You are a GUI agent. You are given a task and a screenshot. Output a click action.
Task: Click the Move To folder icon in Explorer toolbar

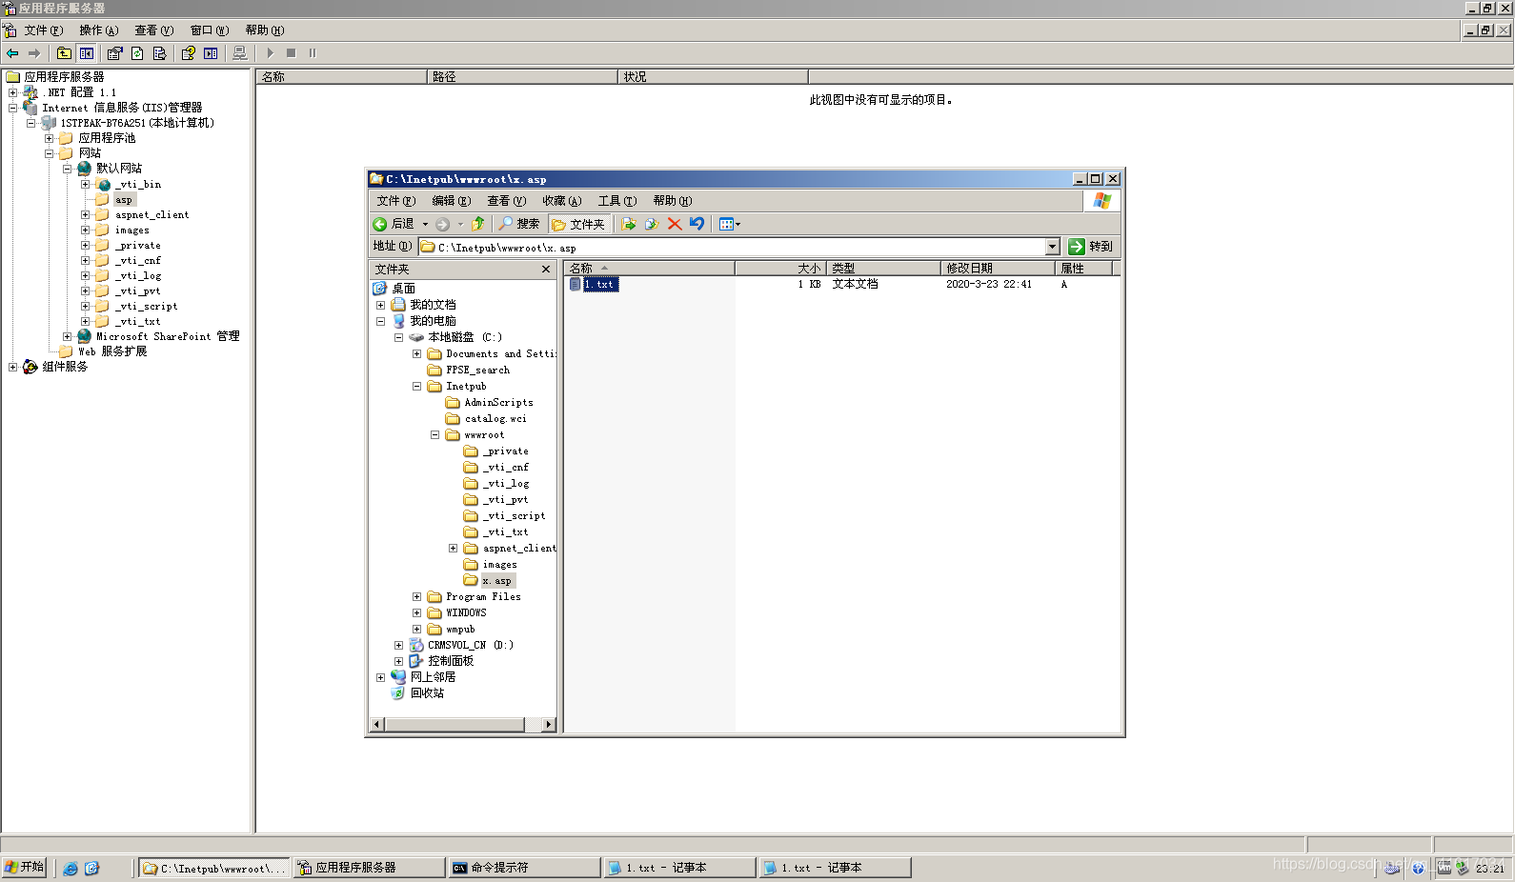[x=628, y=224]
